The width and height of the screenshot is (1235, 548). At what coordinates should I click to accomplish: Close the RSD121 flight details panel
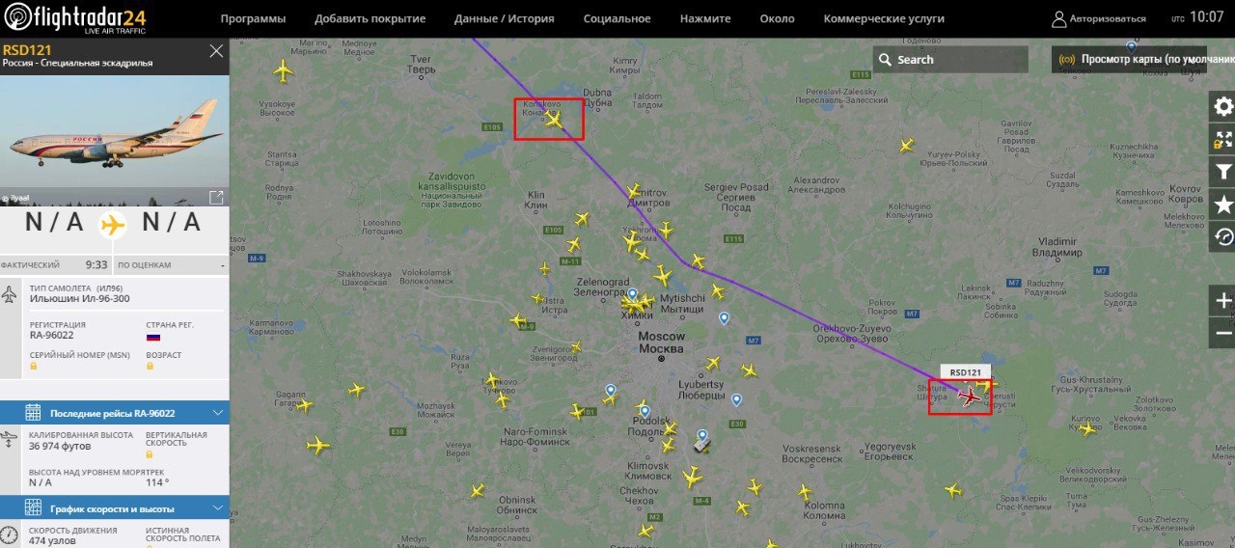216,51
